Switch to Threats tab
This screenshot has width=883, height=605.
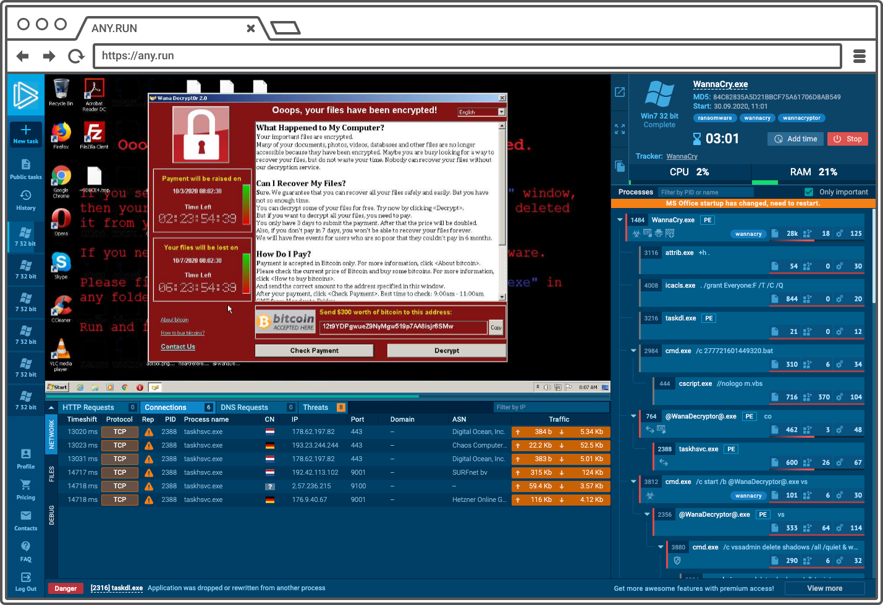coord(323,407)
